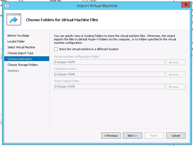Click the Virtual machine configuration folder field
Image resolution: width=193 pixels, height=146 pixels.
[109, 62]
